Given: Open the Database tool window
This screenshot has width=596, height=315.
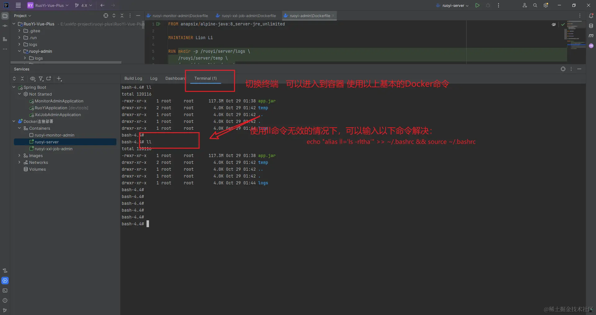Looking at the screenshot, I should [x=591, y=26].
